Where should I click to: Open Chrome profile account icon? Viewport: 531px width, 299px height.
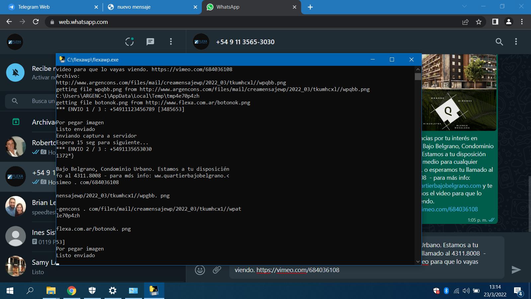coord(508,22)
